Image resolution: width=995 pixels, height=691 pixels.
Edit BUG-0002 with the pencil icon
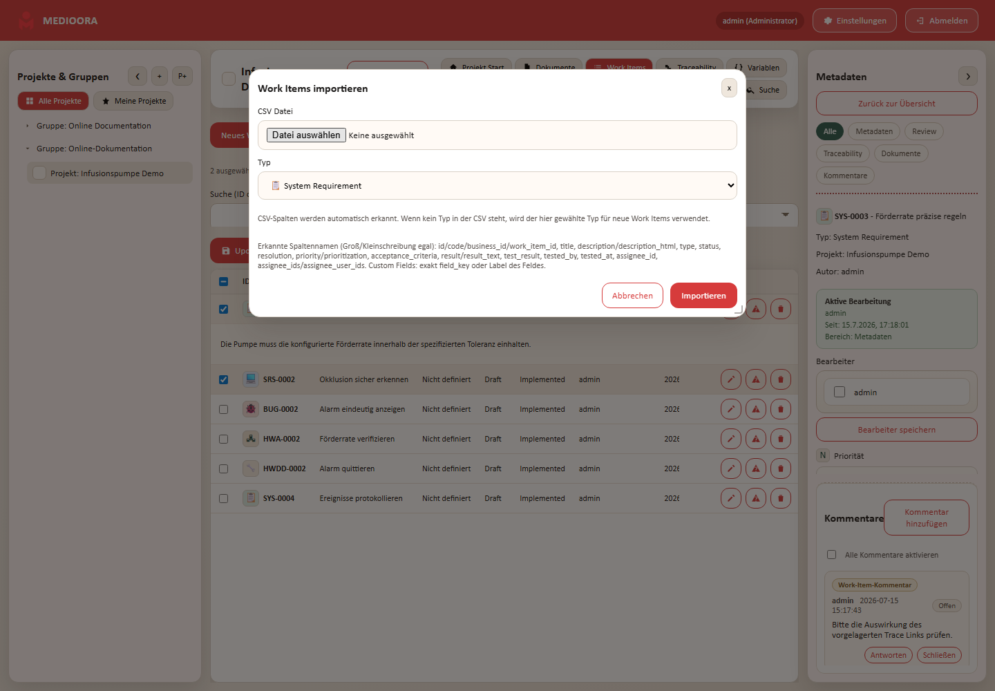pyautogui.click(x=731, y=409)
